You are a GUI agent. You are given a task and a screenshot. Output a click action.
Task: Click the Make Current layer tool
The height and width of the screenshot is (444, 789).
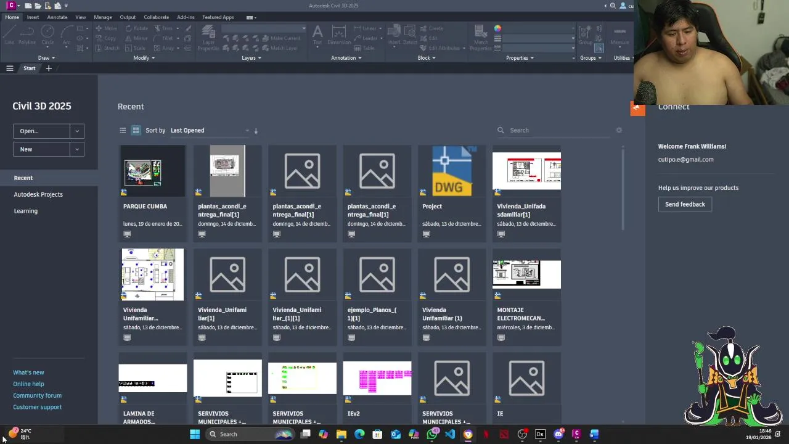pos(281,38)
